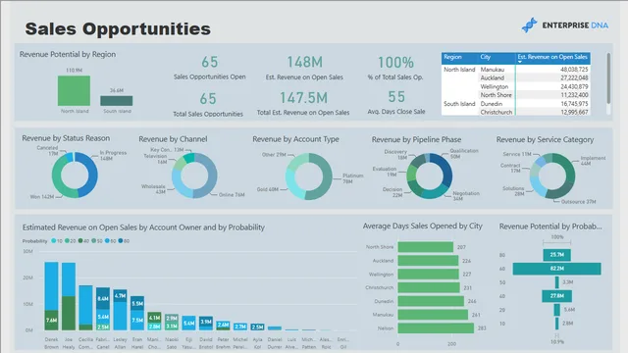Select the Platinum 78M account type label
This screenshot has width=628, height=353.
pyautogui.click(x=353, y=178)
